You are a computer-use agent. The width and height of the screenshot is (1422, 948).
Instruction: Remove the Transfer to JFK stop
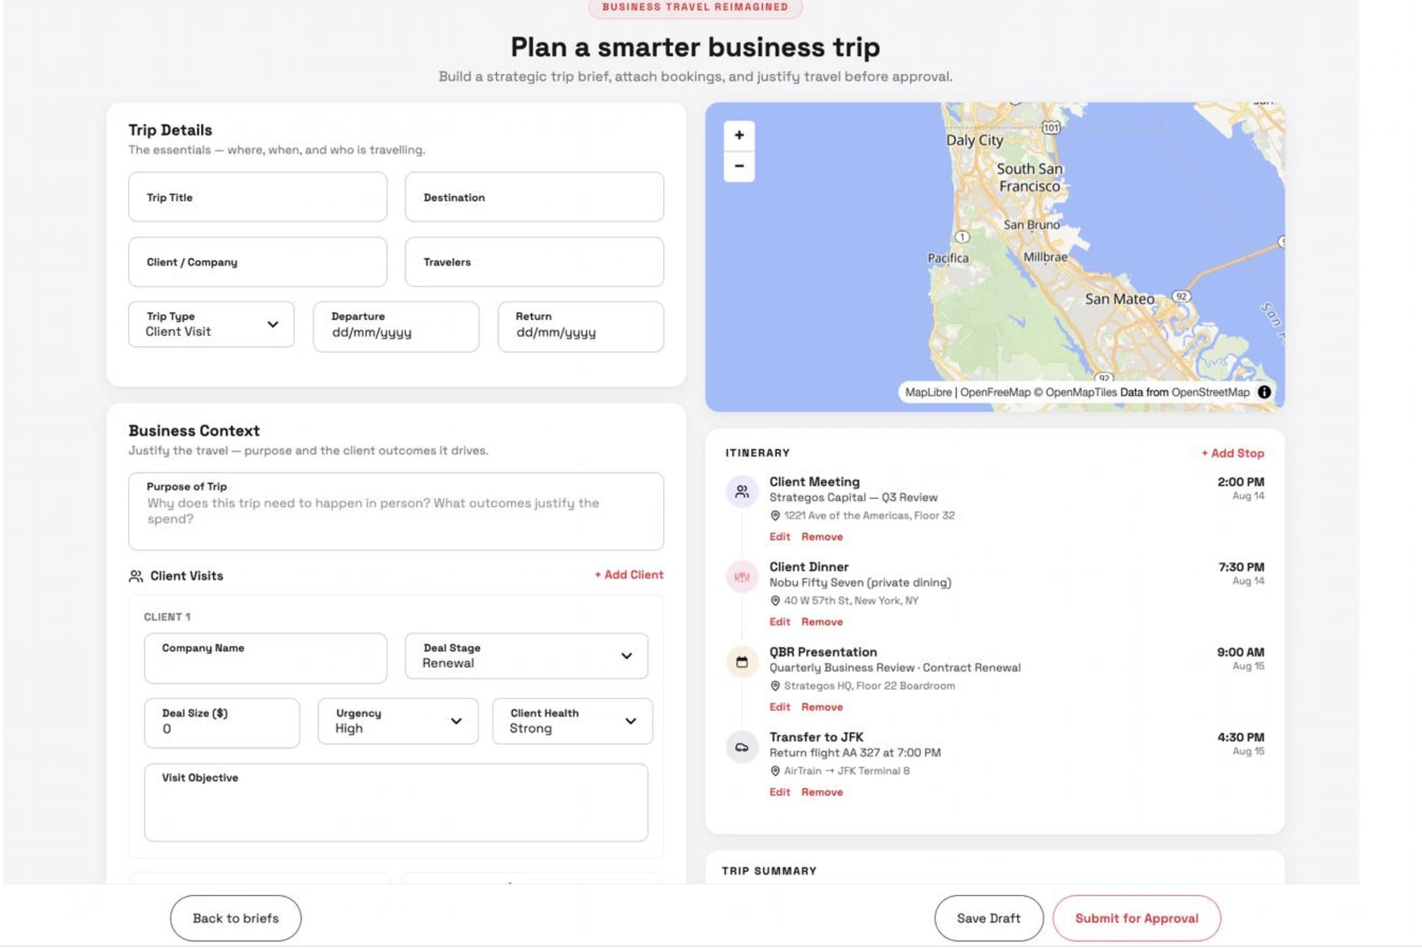tap(822, 792)
